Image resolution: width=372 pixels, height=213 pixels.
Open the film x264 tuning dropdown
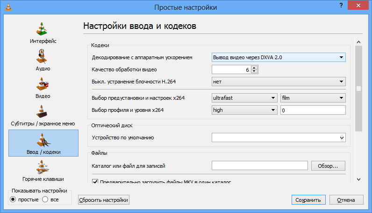tap(313, 98)
